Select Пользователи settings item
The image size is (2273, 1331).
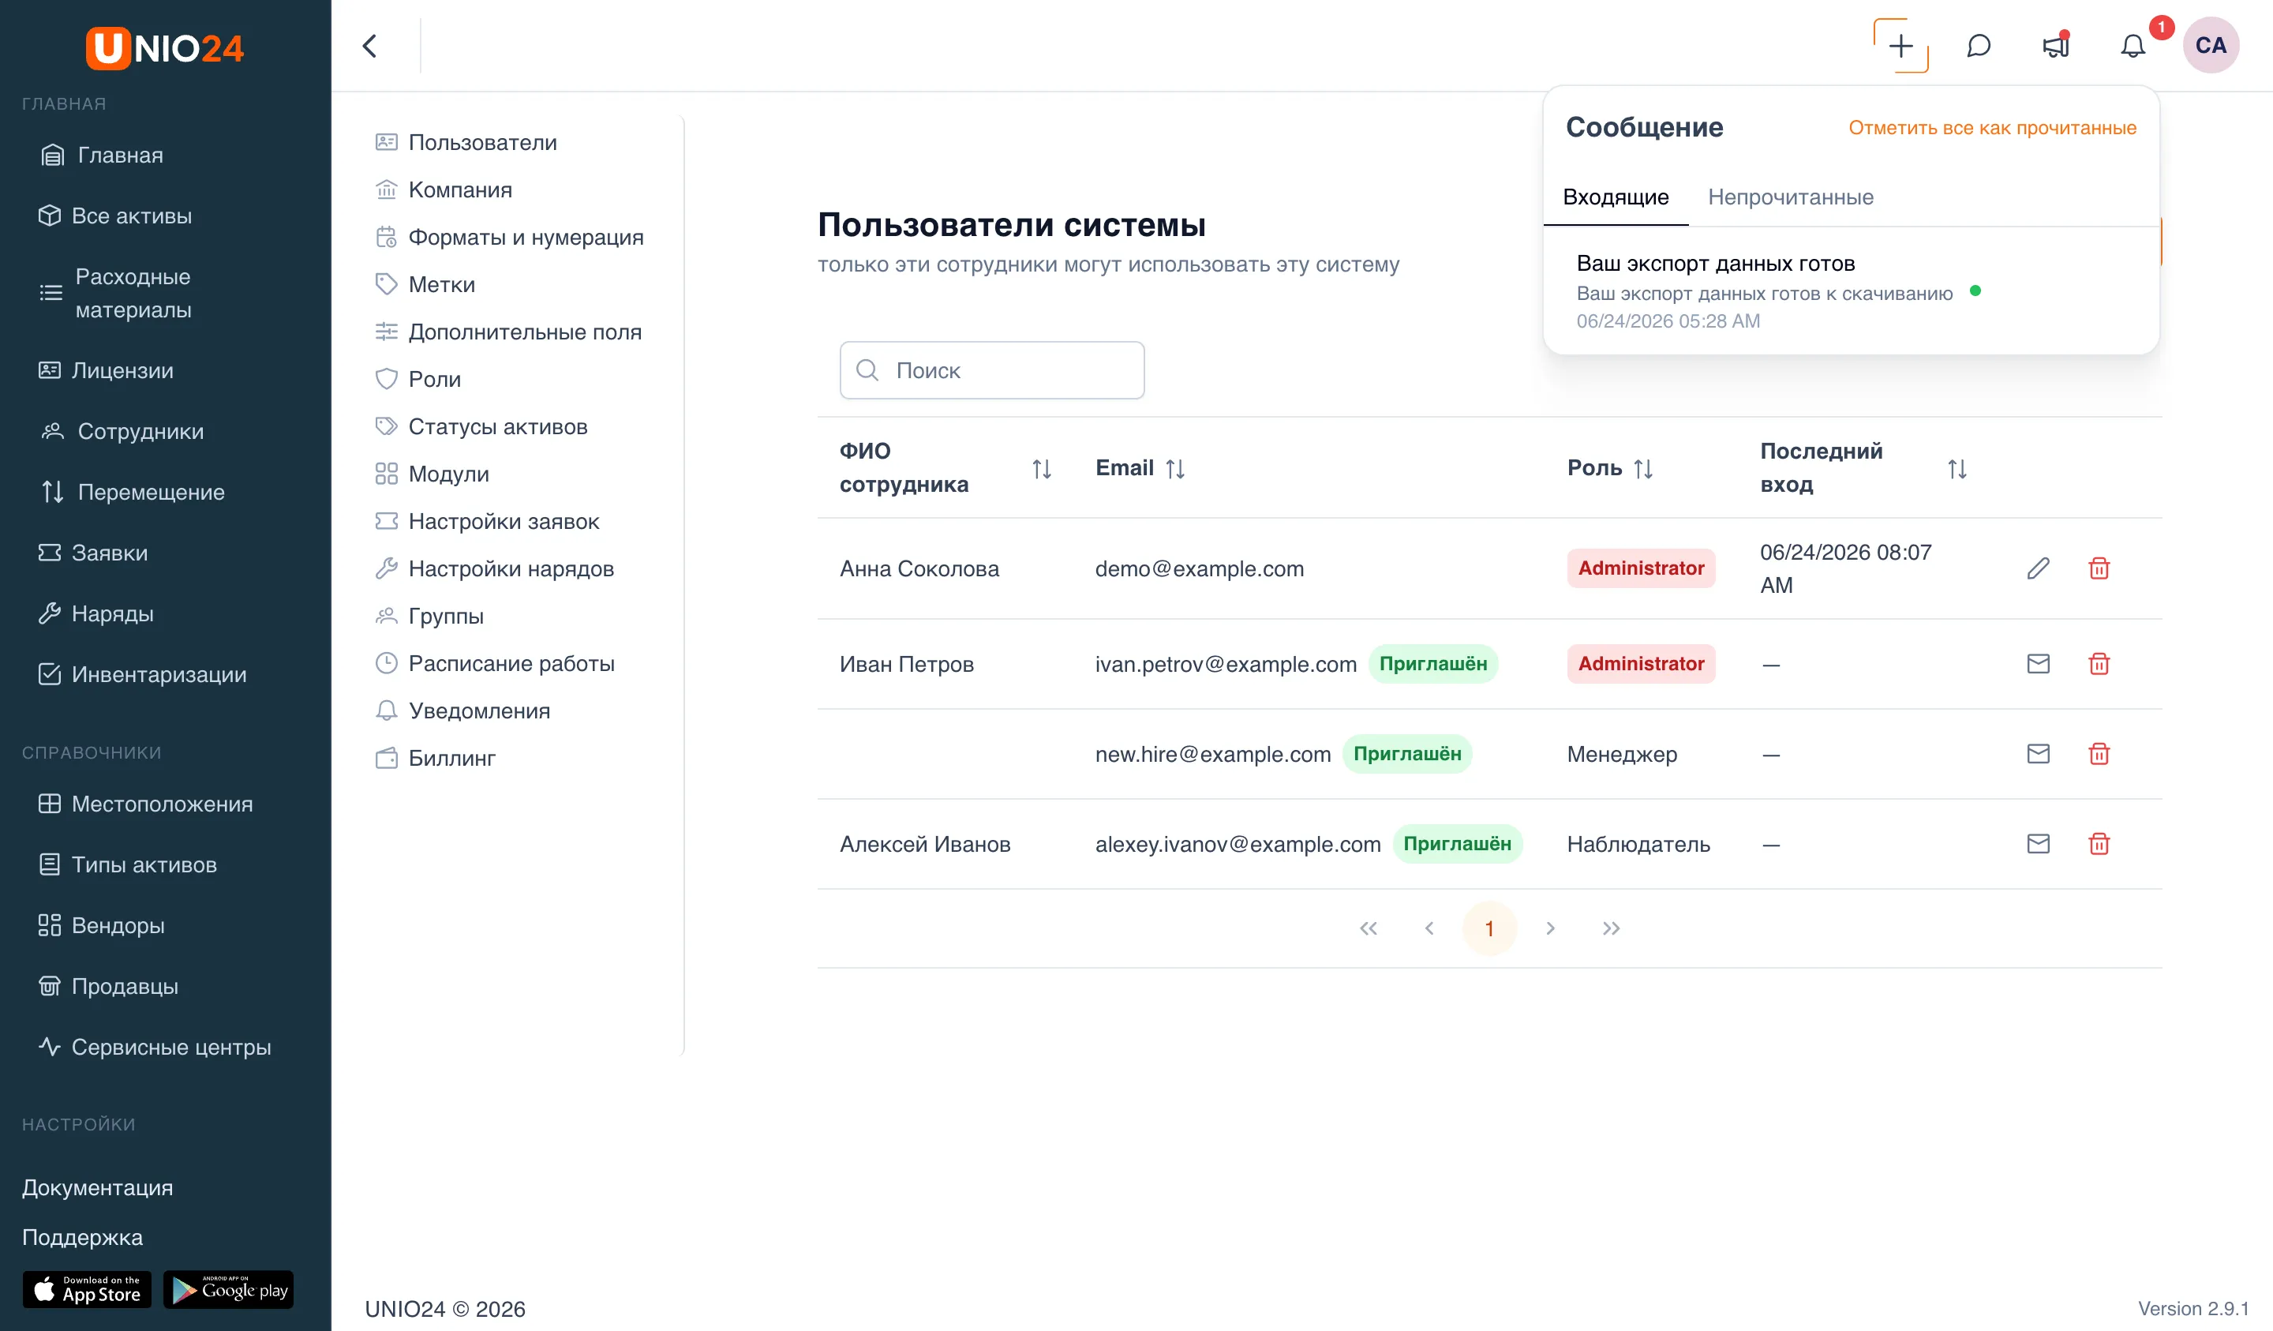point(466,143)
